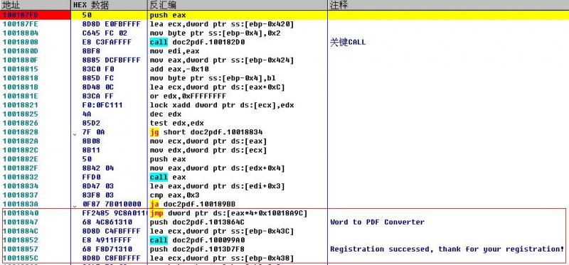Select 'call doc2pdf.100099A0' instruction
Image resolution: width=569 pixels, height=265 pixels.
pos(197,240)
